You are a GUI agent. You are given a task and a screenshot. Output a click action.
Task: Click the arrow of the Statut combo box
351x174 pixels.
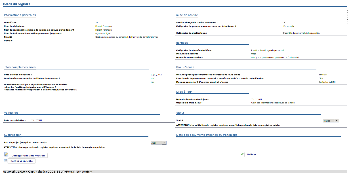coord(337,120)
